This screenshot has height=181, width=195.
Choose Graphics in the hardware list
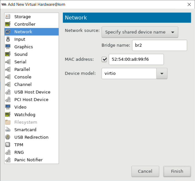coord(32,47)
